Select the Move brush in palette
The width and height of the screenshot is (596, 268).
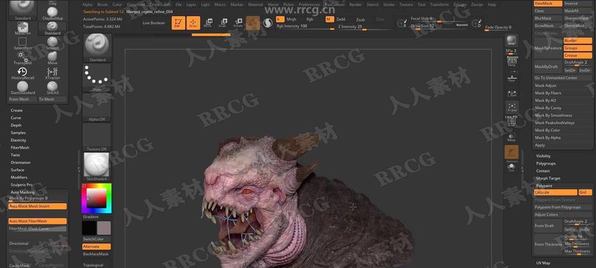click(52, 58)
